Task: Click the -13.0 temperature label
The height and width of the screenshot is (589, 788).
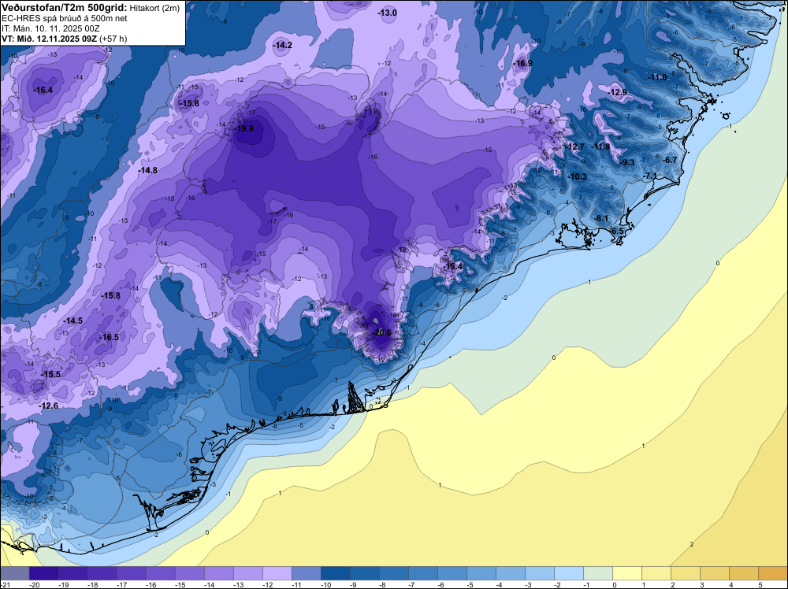Action: (x=388, y=13)
